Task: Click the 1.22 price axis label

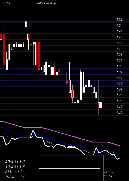Action: coord(119,95)
